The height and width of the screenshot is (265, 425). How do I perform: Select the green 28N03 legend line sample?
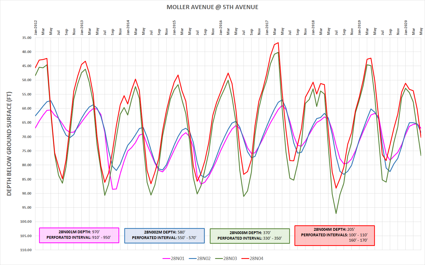click(x=218, y=259)
